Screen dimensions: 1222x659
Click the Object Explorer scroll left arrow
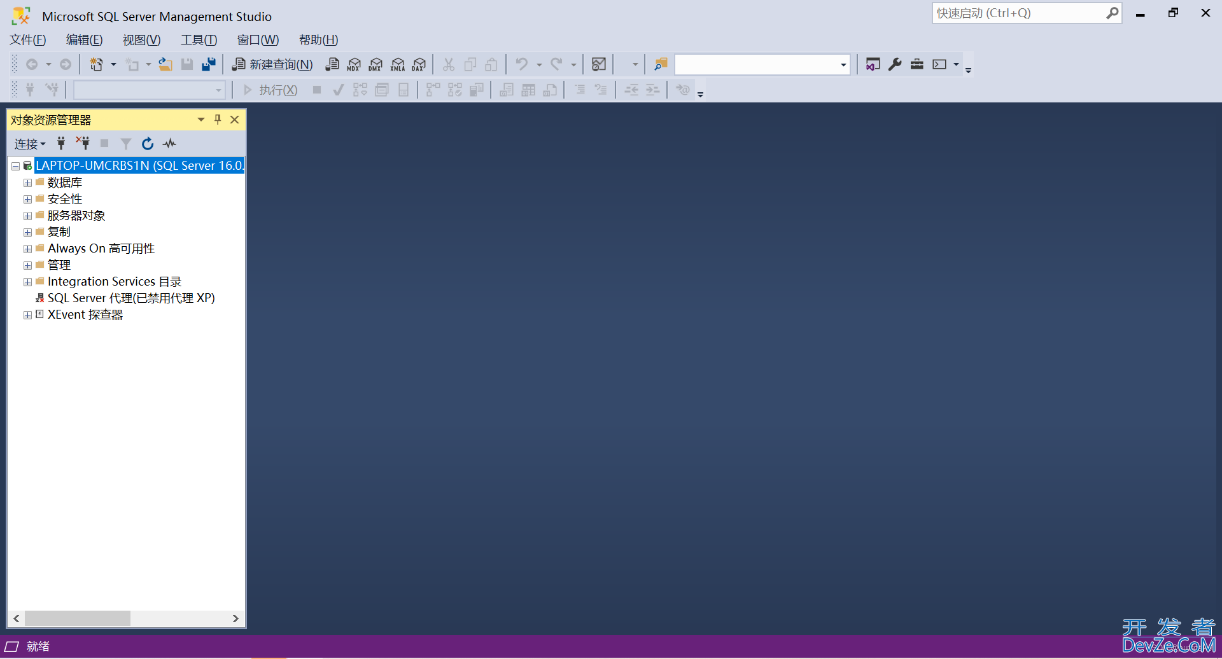coord(17,618)
